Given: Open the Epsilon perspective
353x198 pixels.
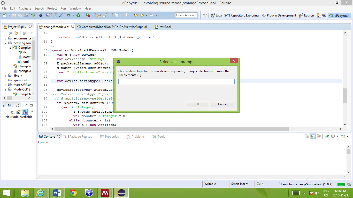Looking at the screenshot, I should pos(306,15).
